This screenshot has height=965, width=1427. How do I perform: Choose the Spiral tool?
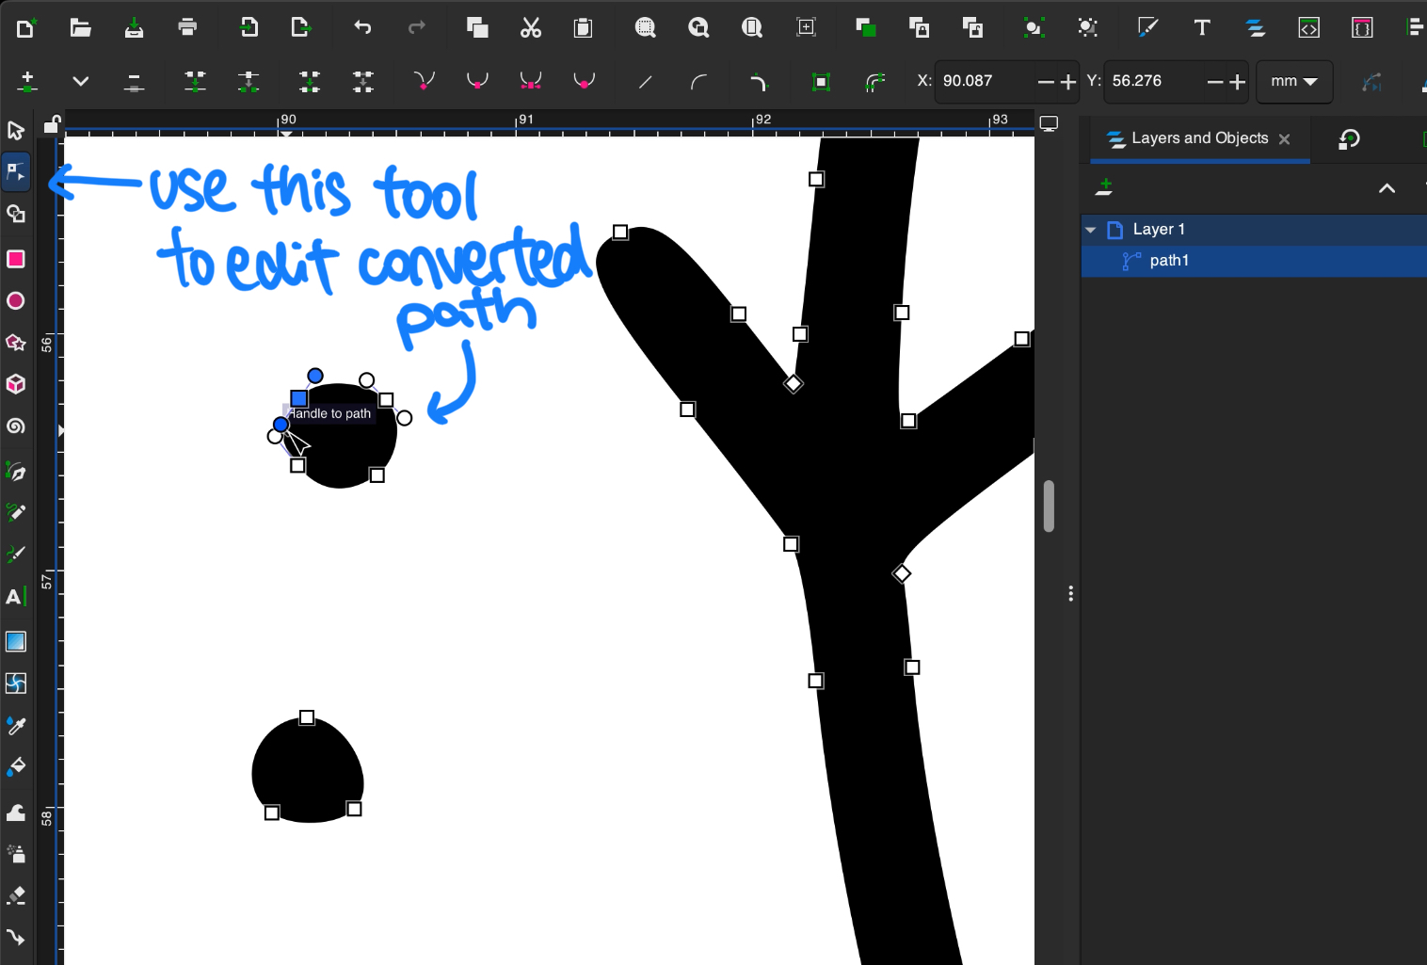coord(16,426)
